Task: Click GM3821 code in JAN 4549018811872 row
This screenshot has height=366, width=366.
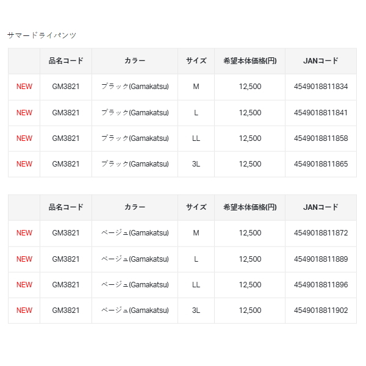Action: tap(66, 233)
